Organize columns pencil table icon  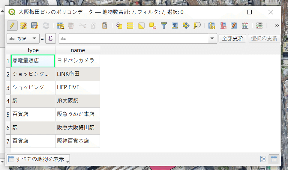pos(234,25)
